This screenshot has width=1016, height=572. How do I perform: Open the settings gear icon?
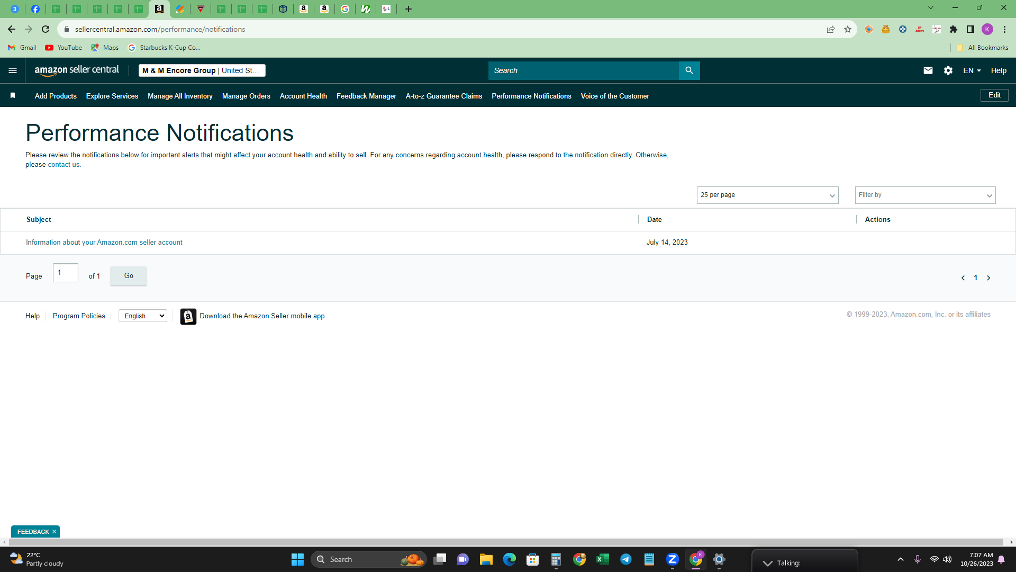pos(948,70)
